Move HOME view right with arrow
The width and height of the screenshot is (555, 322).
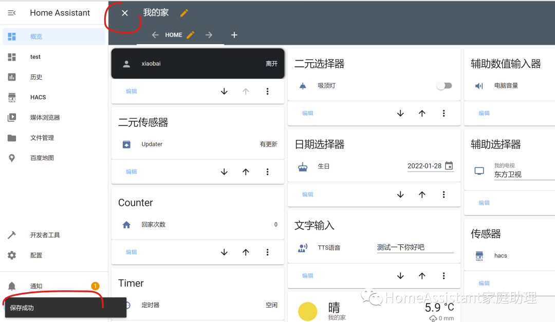(x=209, y=35)
